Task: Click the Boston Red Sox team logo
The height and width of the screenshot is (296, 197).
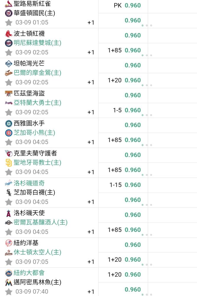Action: [x=9, y=34]
